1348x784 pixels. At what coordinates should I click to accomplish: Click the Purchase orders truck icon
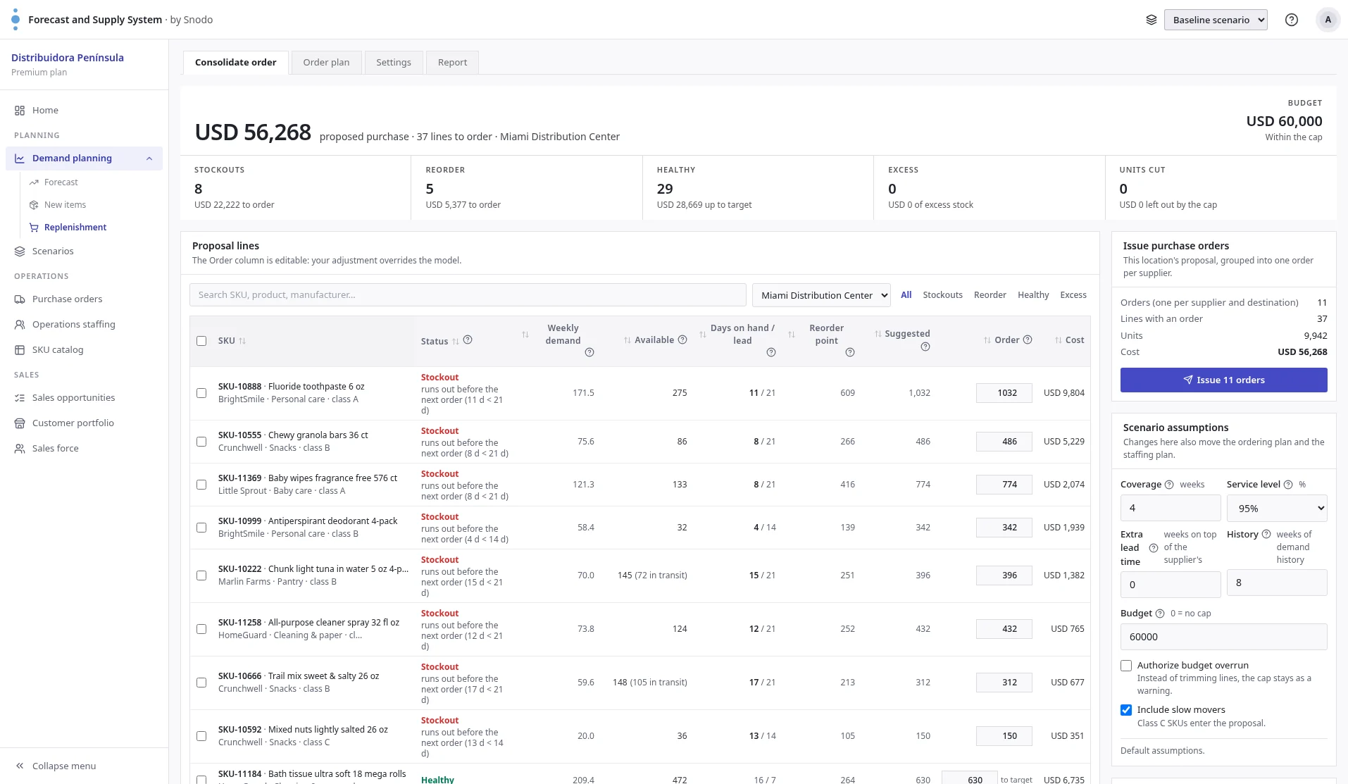[x=20, y=299]
